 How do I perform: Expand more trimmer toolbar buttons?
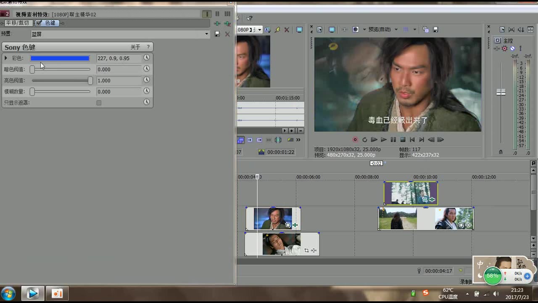pyautogui.click(x=298, y=140)
